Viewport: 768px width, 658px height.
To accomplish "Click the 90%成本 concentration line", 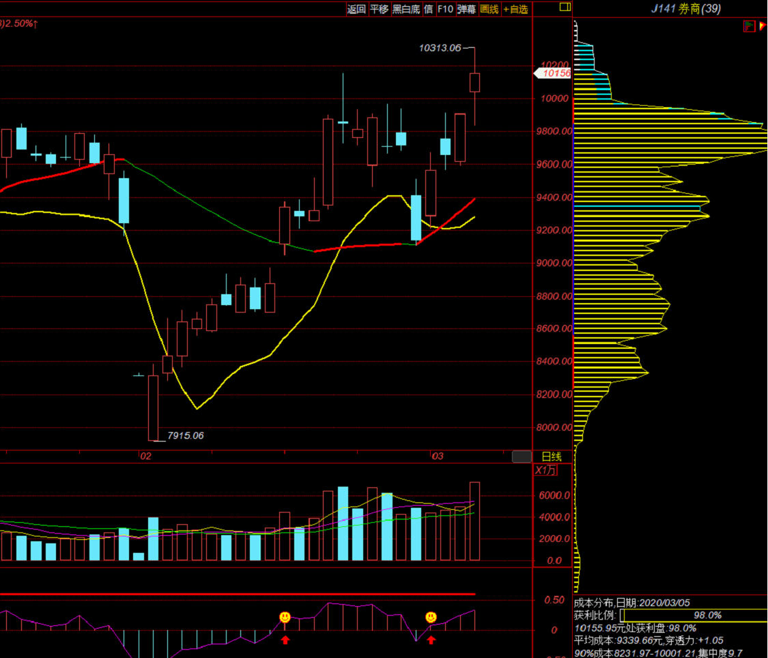I will click(x=658, y=653).
